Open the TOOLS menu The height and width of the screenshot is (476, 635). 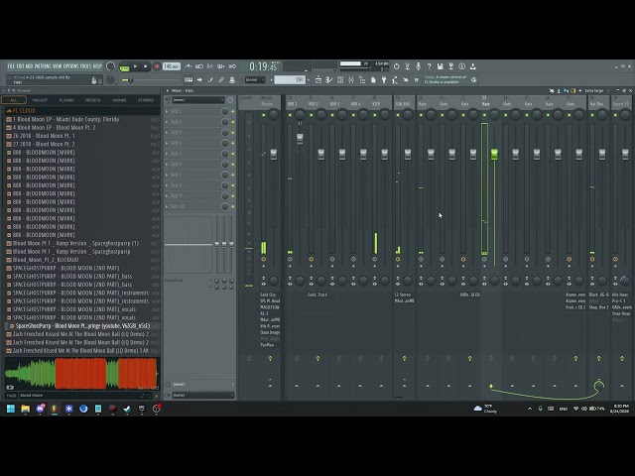(86, 66)
